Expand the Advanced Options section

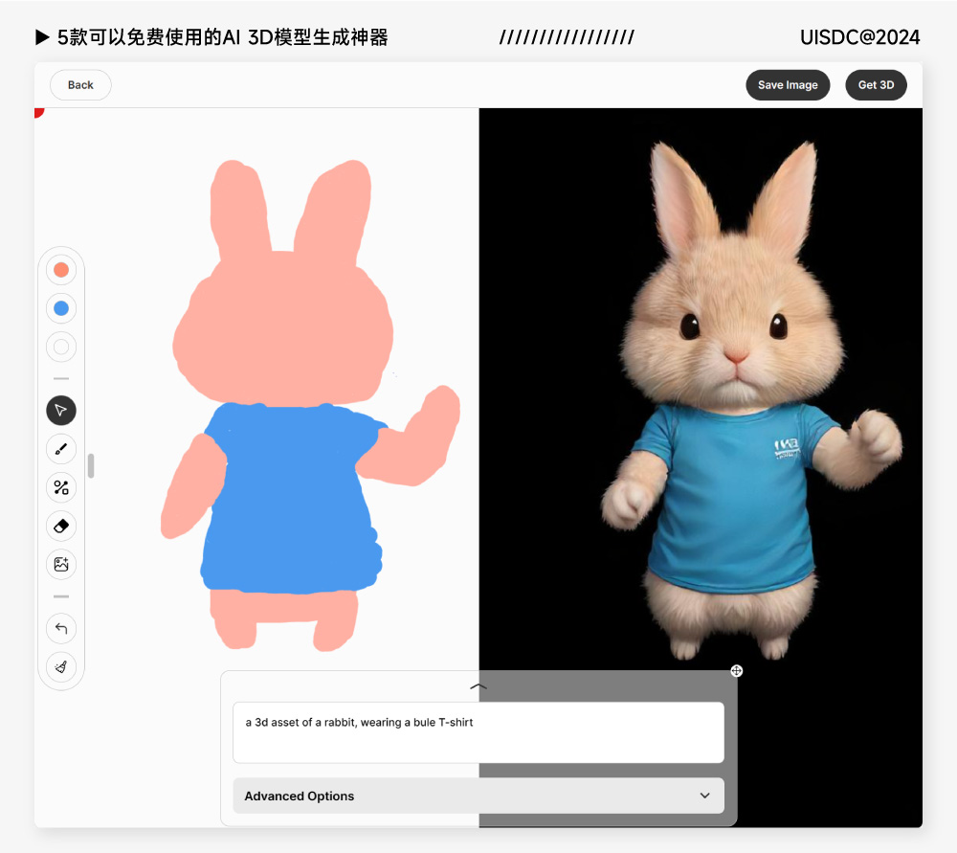click(478, 796)
